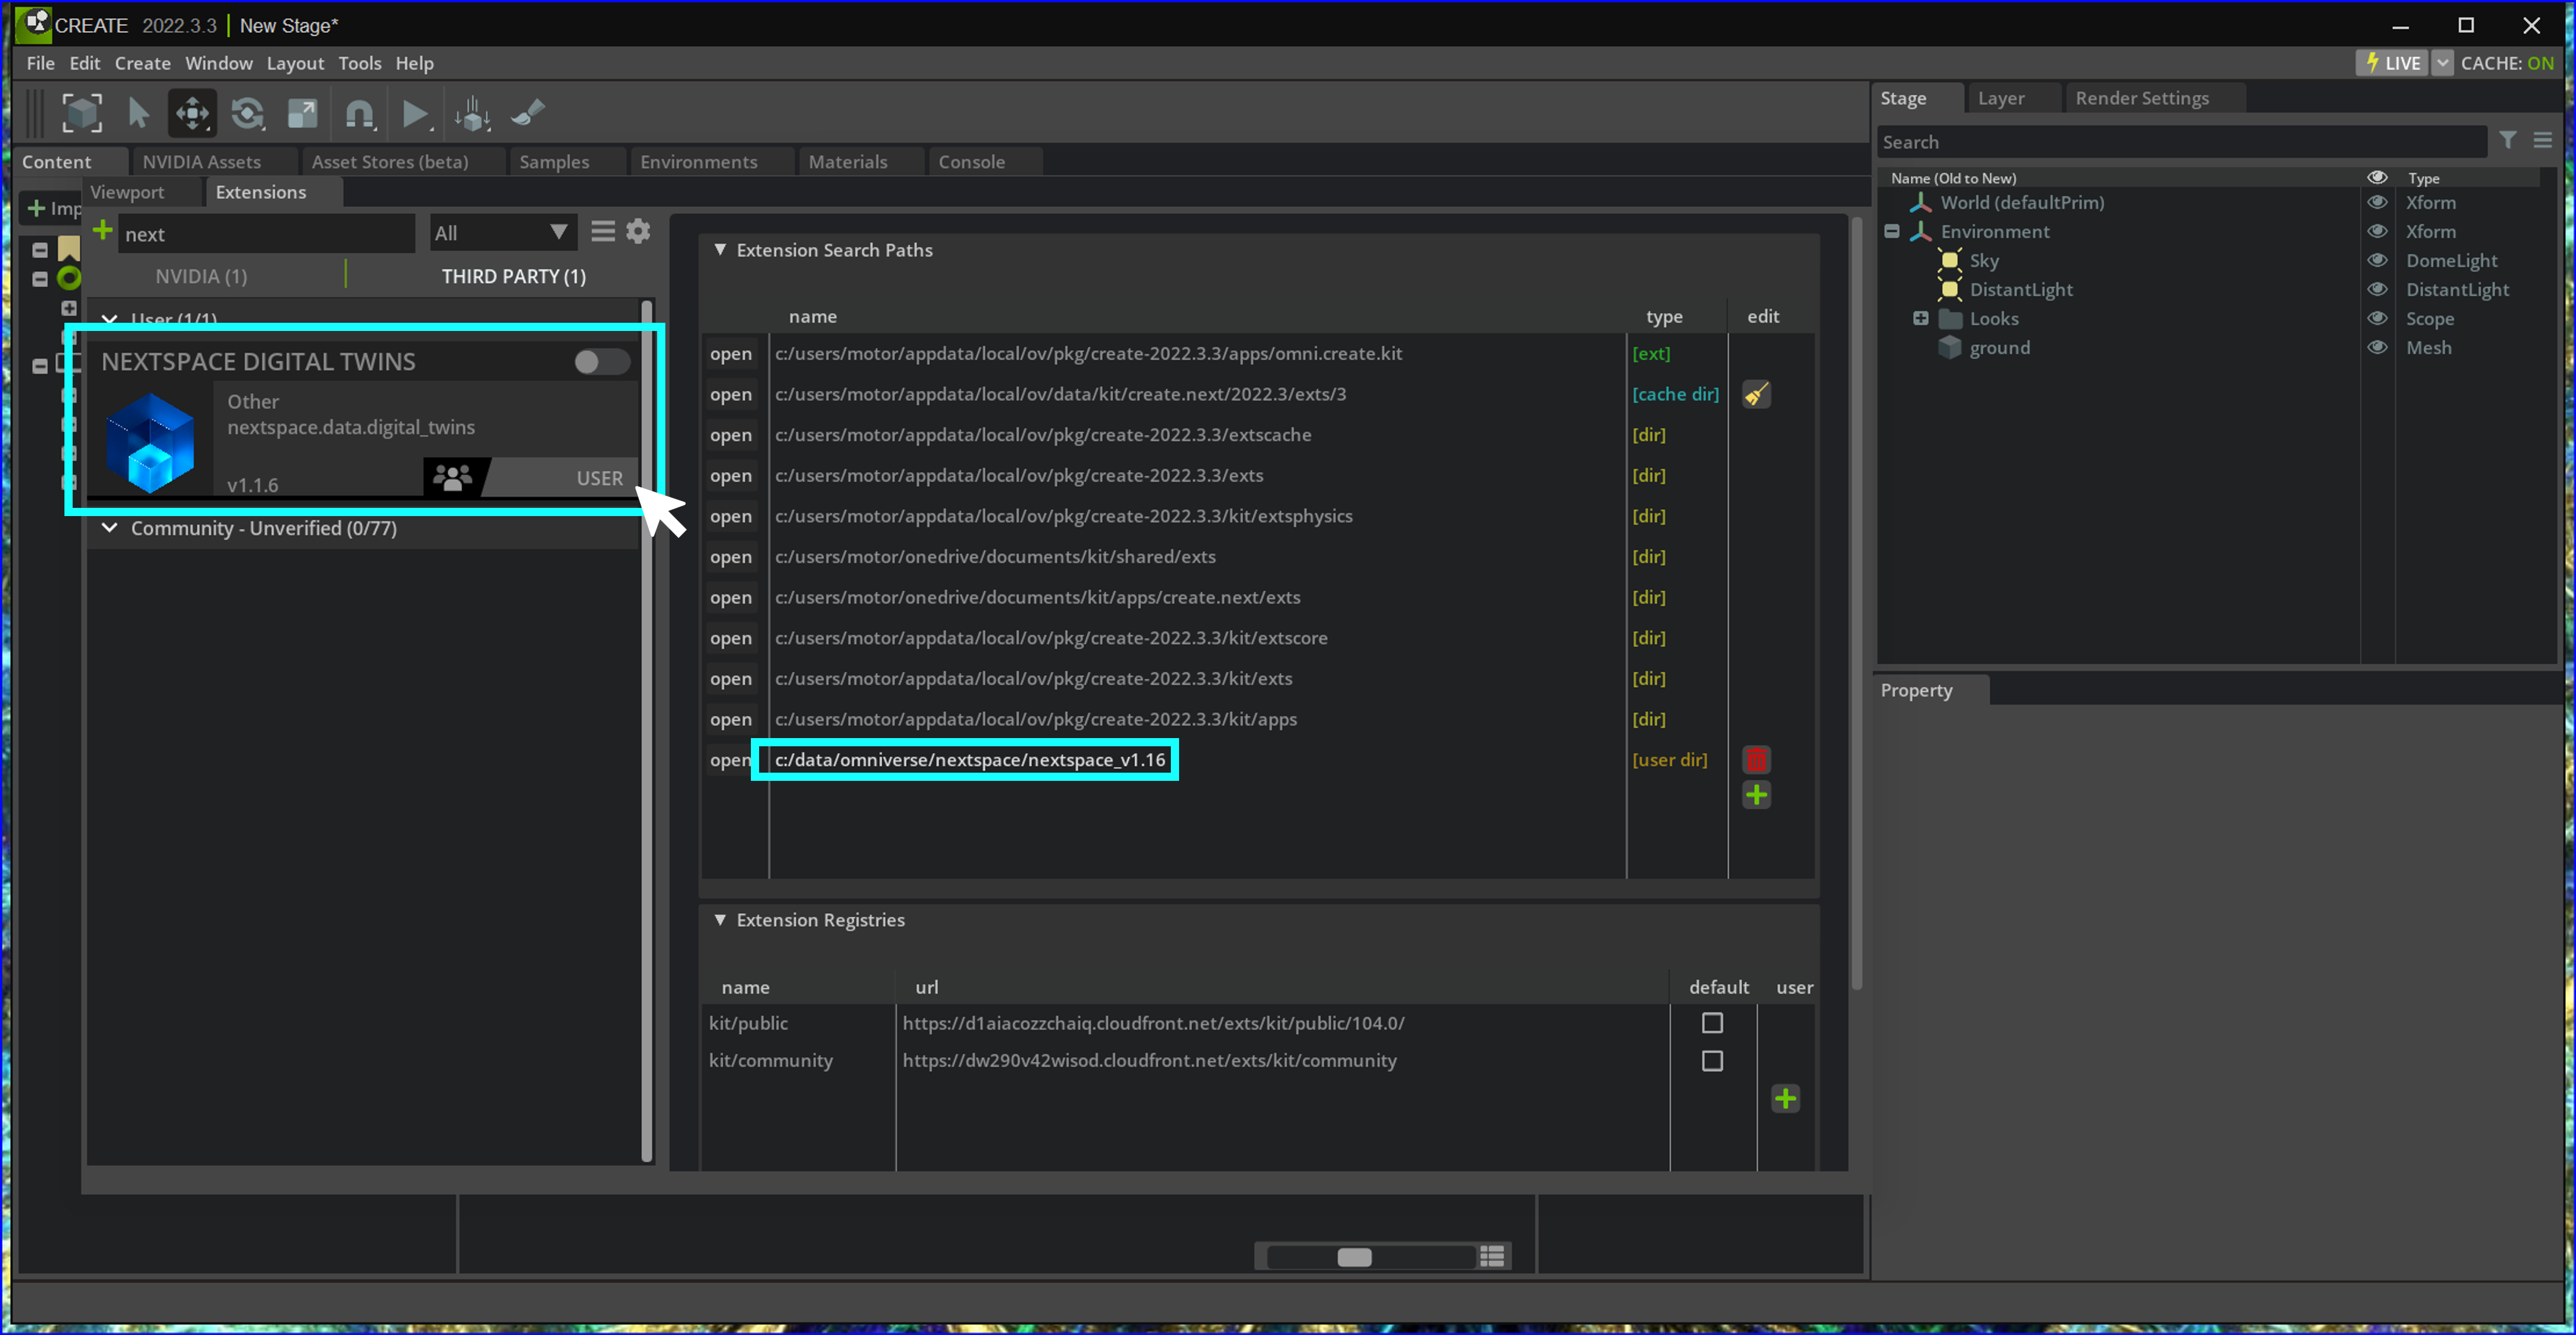
Task: Hide the DistantLight with eye icon
Action: click(2376, 289)
